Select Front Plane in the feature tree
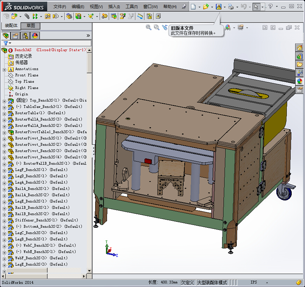The height and width of the screenshot is (287, 305). 27,75
